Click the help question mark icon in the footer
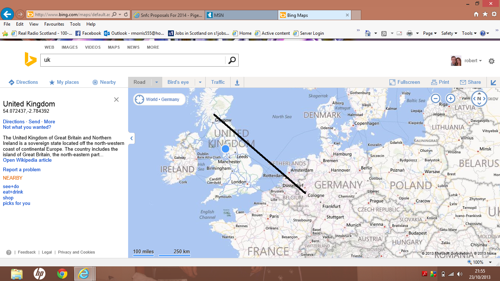Image resolution: width=500 pixels, height=281 pixels. point(9,252)
